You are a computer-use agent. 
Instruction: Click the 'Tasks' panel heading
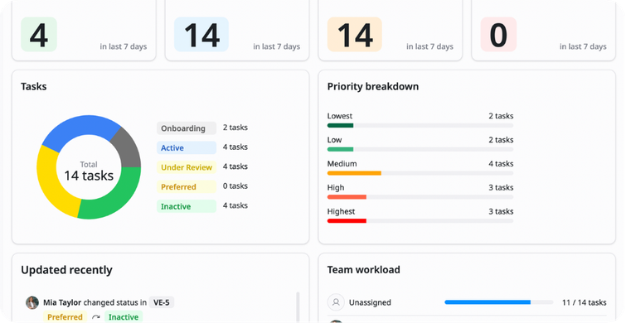(33, 86)
